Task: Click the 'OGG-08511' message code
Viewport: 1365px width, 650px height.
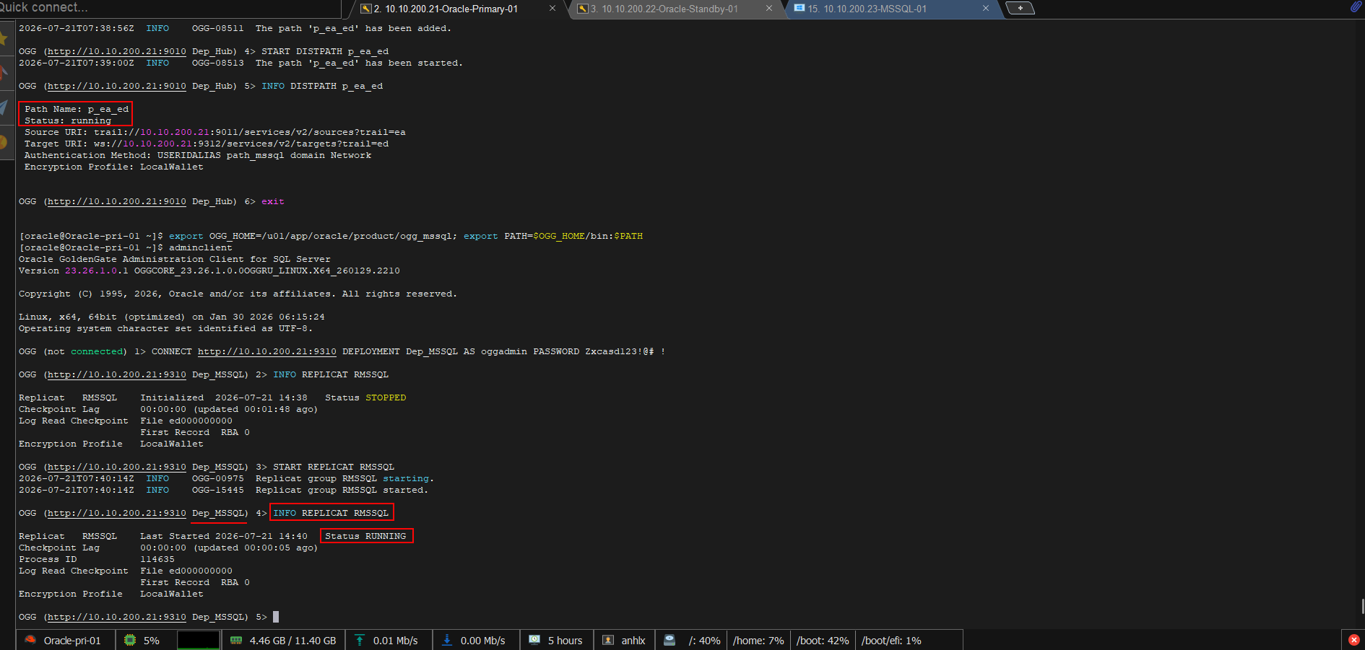Action: click(x=218, y=28)
